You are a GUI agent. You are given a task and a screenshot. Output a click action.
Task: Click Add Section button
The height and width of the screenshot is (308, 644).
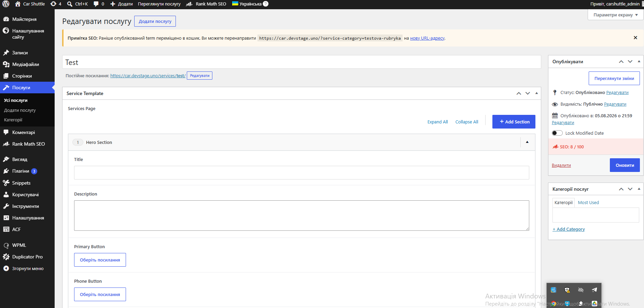point(514,122)
